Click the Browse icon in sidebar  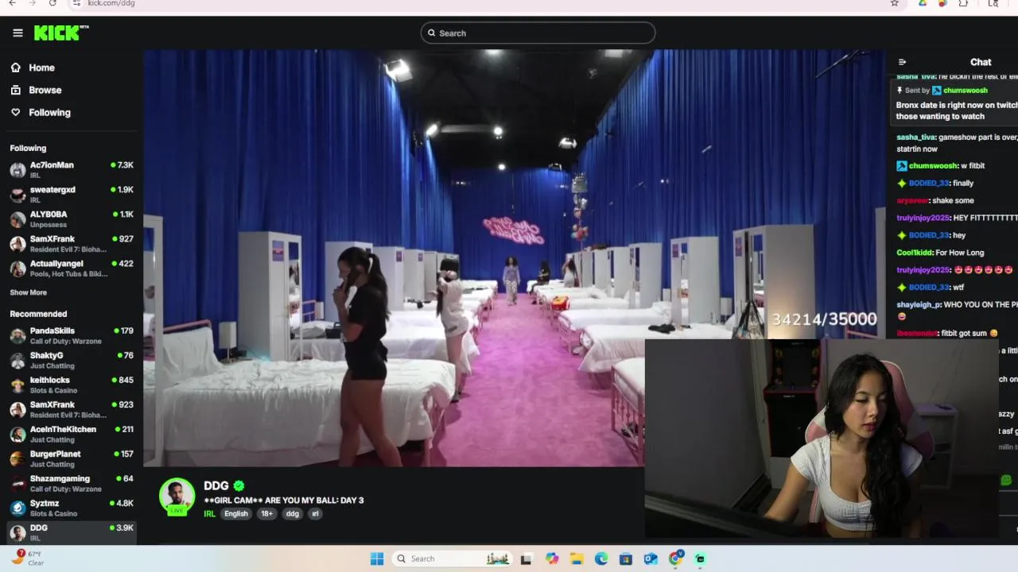click(x=15, y=90)
